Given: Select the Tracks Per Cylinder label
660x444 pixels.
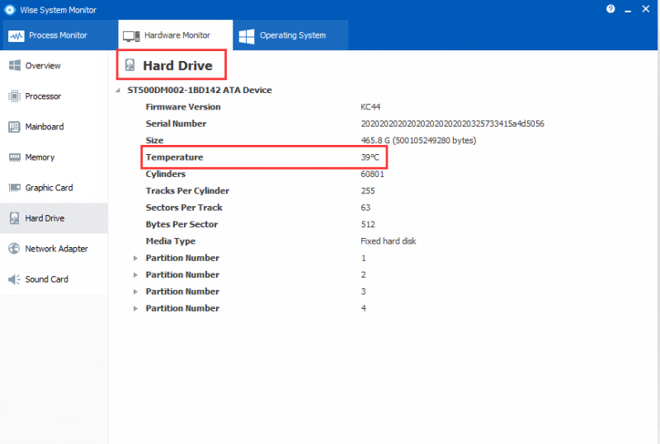Looking at the screenshot, I should [x=187, y=191].
